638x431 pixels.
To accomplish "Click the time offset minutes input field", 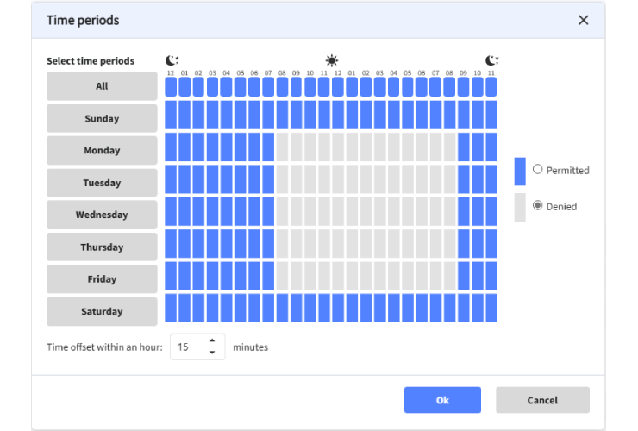I will tap(188, 347).
